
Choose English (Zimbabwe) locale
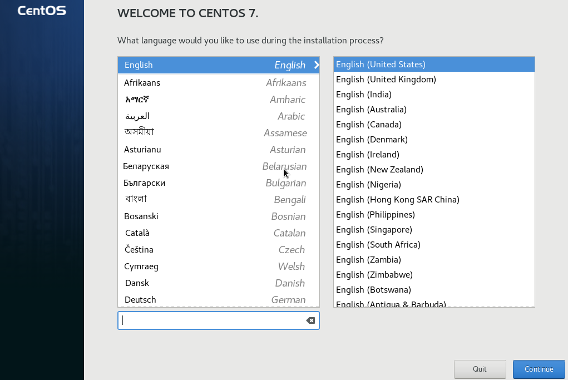click(x=434, y=275)
